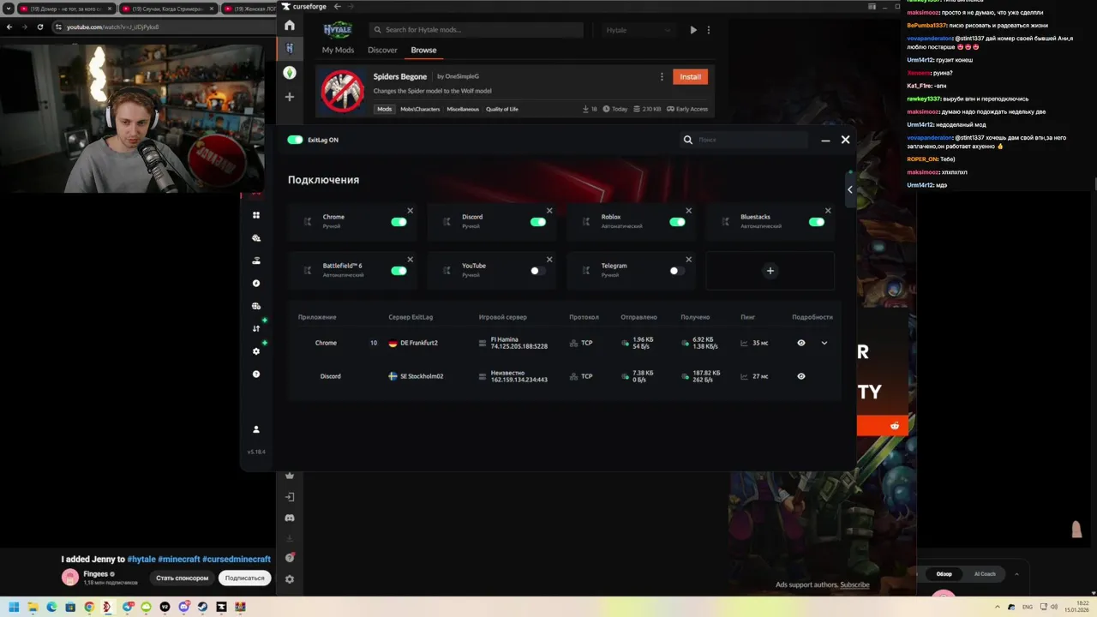1097x617 pixels.
Task: Open ExitLag router icon in sidebar
Action: [256, 261]
